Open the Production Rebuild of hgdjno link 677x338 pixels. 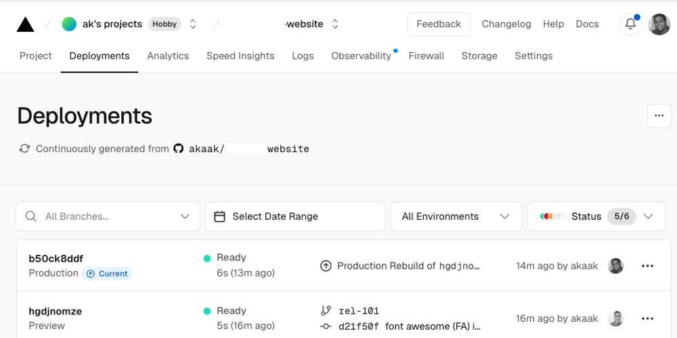tap(408, 266)
